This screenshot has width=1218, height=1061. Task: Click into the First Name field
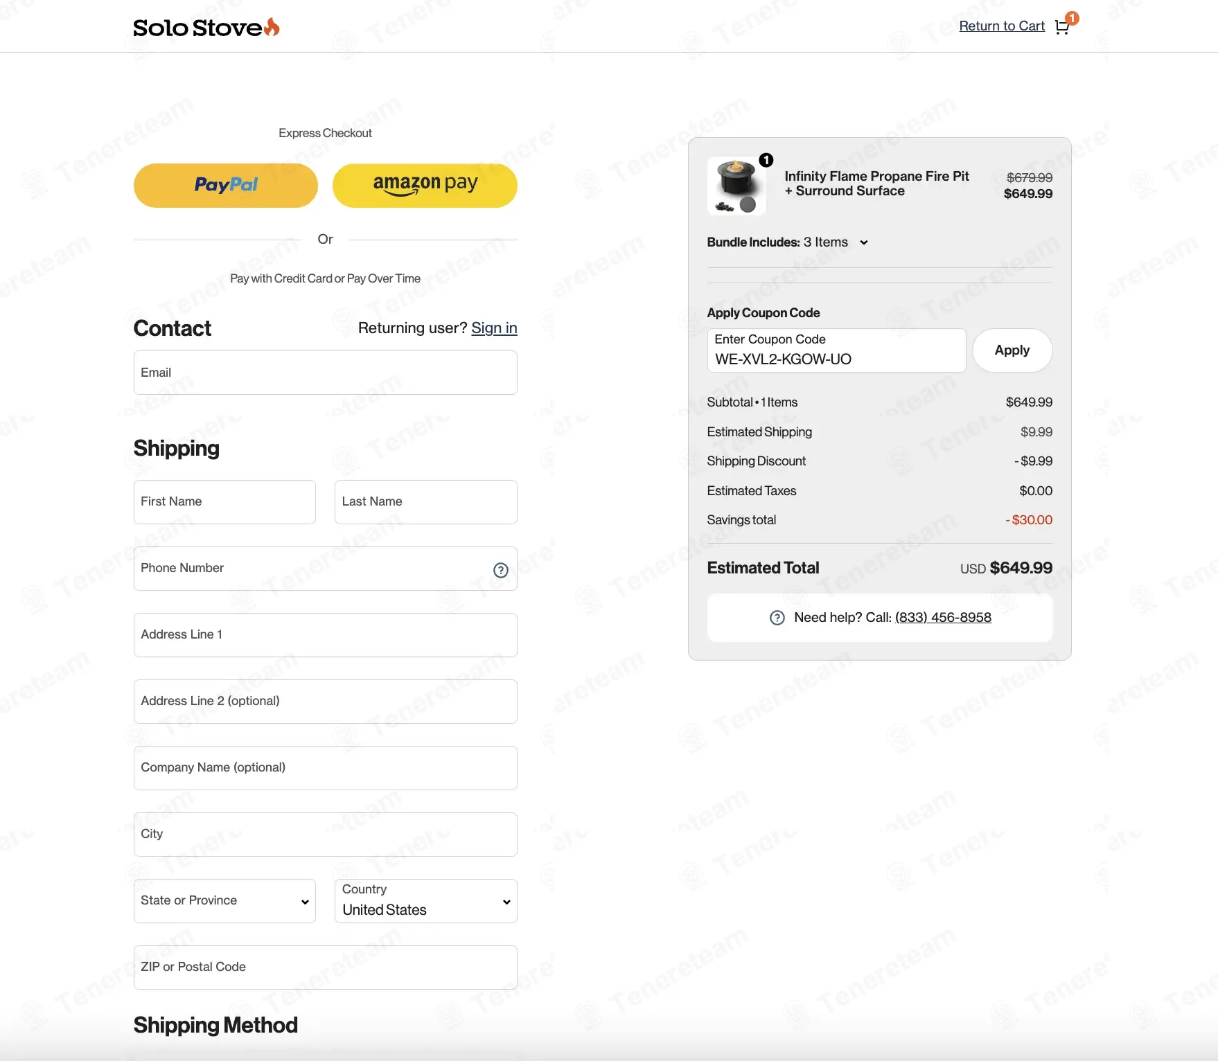pyautogui.click(x=224, y=502)
